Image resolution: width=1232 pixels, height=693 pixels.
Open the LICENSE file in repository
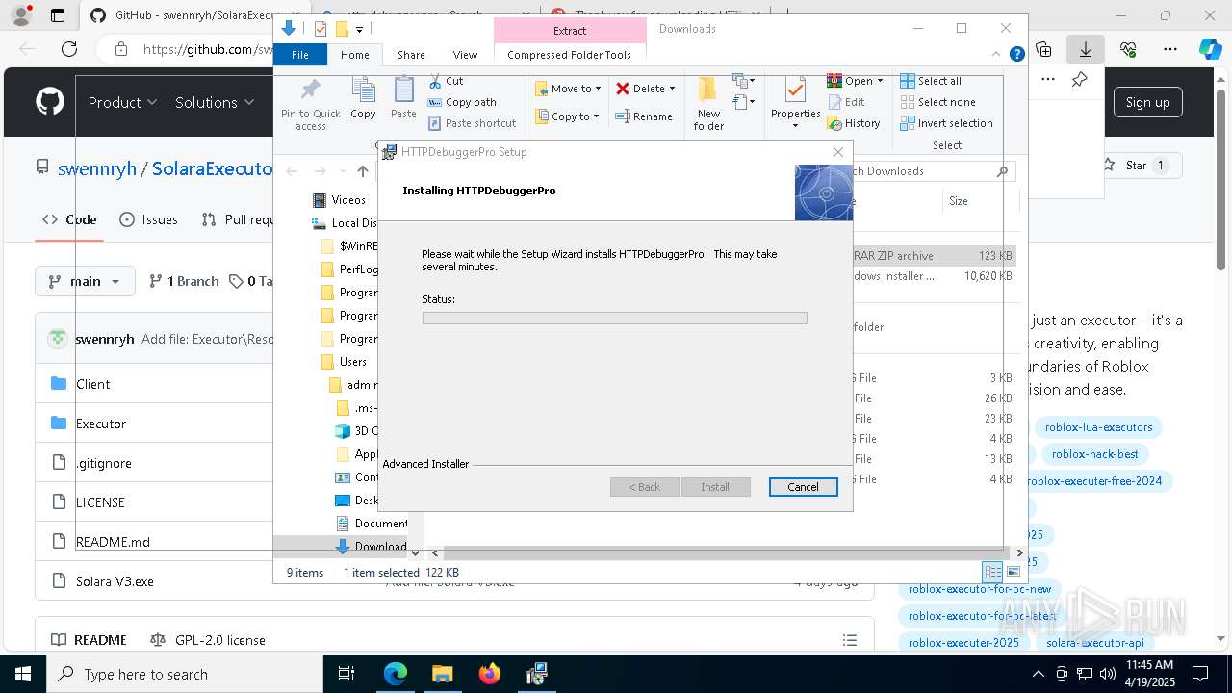point(100,502)
